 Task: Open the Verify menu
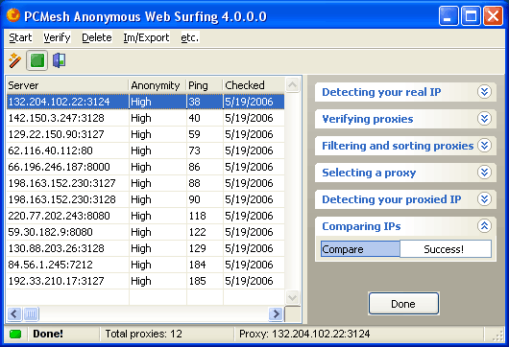coord(57,37)
